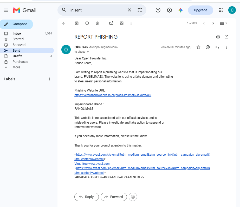Open the account avatar in header
This screenshot has height=207, width=240.
[232, 10]
